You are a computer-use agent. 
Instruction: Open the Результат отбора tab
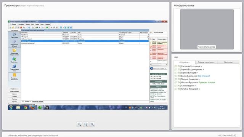(x=37, y=102)
